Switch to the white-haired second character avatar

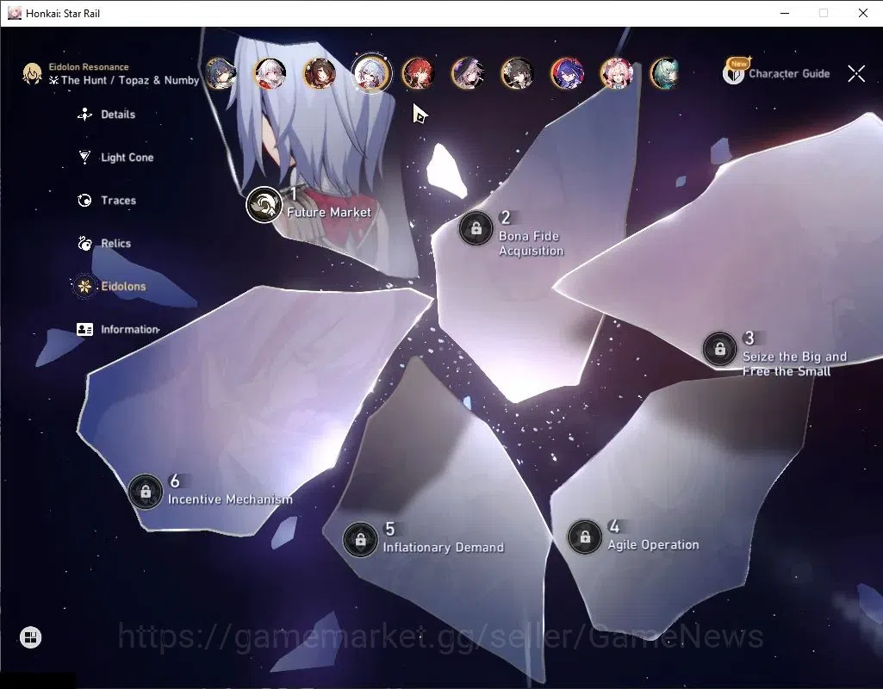[x=270, y=74]
